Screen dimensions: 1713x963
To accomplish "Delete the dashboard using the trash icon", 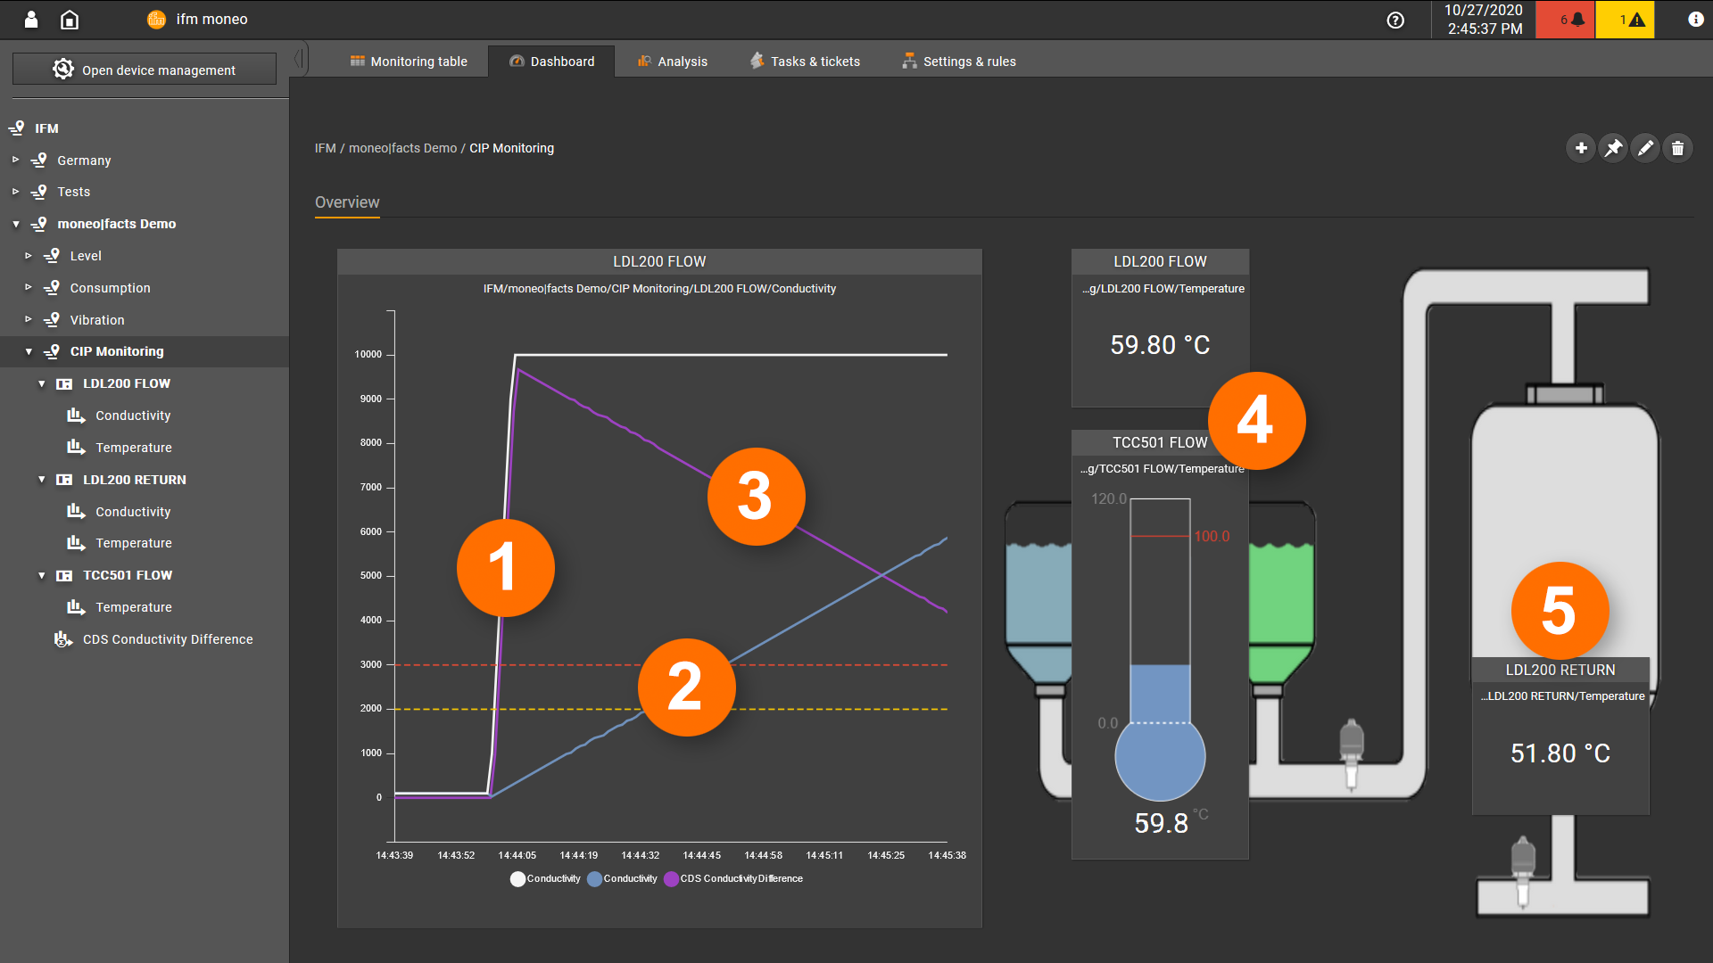I will [1678, 148].
